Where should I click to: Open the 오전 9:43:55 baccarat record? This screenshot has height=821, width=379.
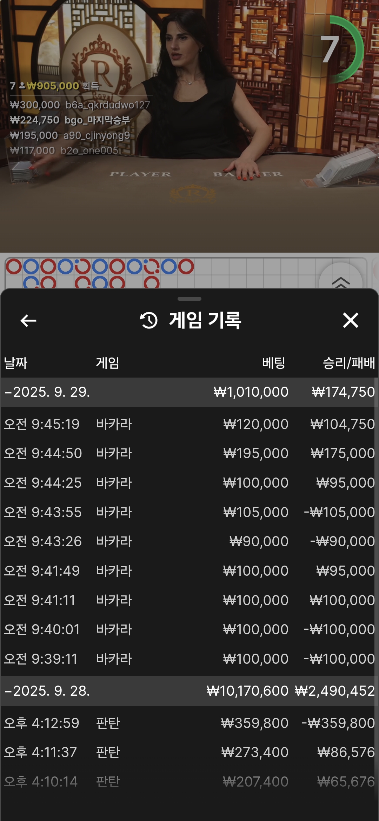(189, 512)
